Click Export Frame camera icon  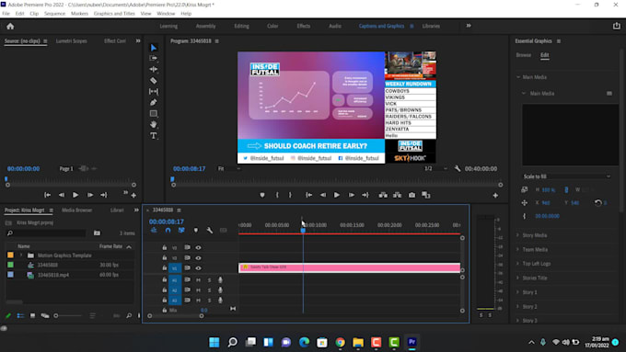pos(412,195)
